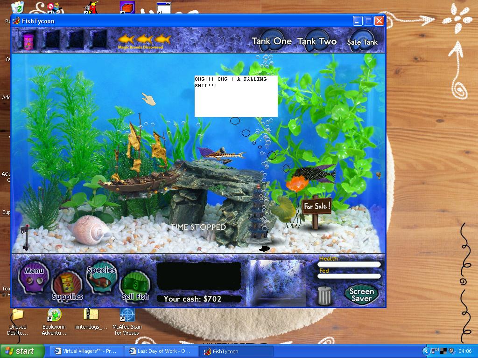The image size is (478, 358).
Task: Click the Health bar
Action: (349, 265)
